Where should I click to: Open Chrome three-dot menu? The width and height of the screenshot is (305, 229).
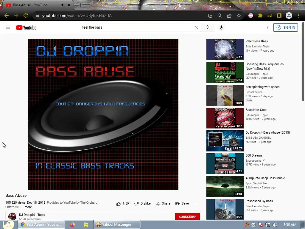(298, 16)
